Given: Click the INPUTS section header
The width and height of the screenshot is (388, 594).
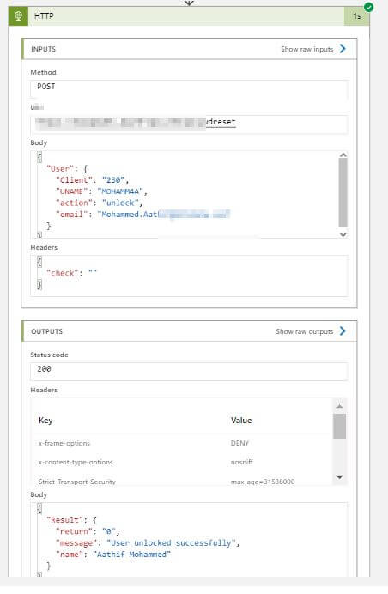Looking at the screenshot, I should 189,49.
